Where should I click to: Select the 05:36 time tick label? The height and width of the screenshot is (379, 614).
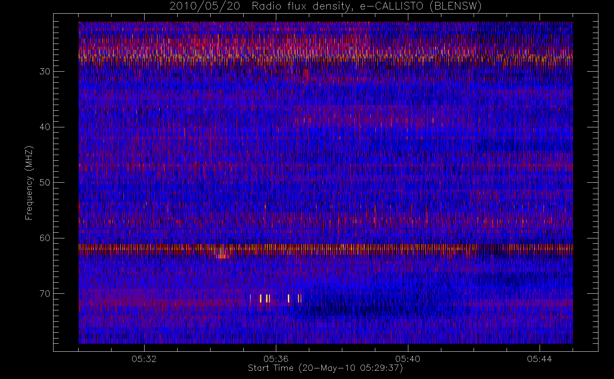click(276, 359)
